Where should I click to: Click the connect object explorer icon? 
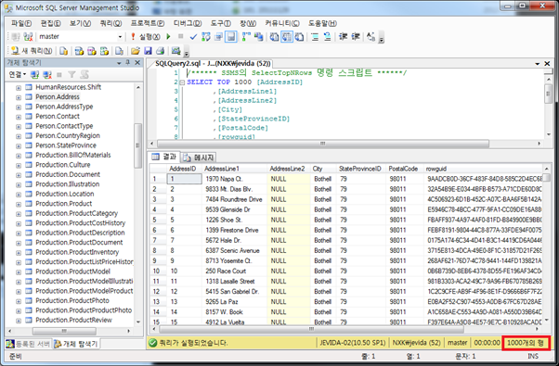tap(34, 75)
